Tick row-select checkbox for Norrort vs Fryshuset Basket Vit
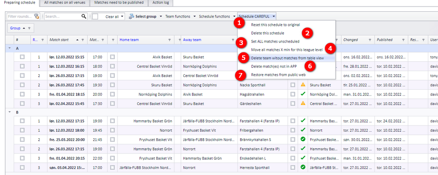This screenshot has height=175, width=438. 22,130
